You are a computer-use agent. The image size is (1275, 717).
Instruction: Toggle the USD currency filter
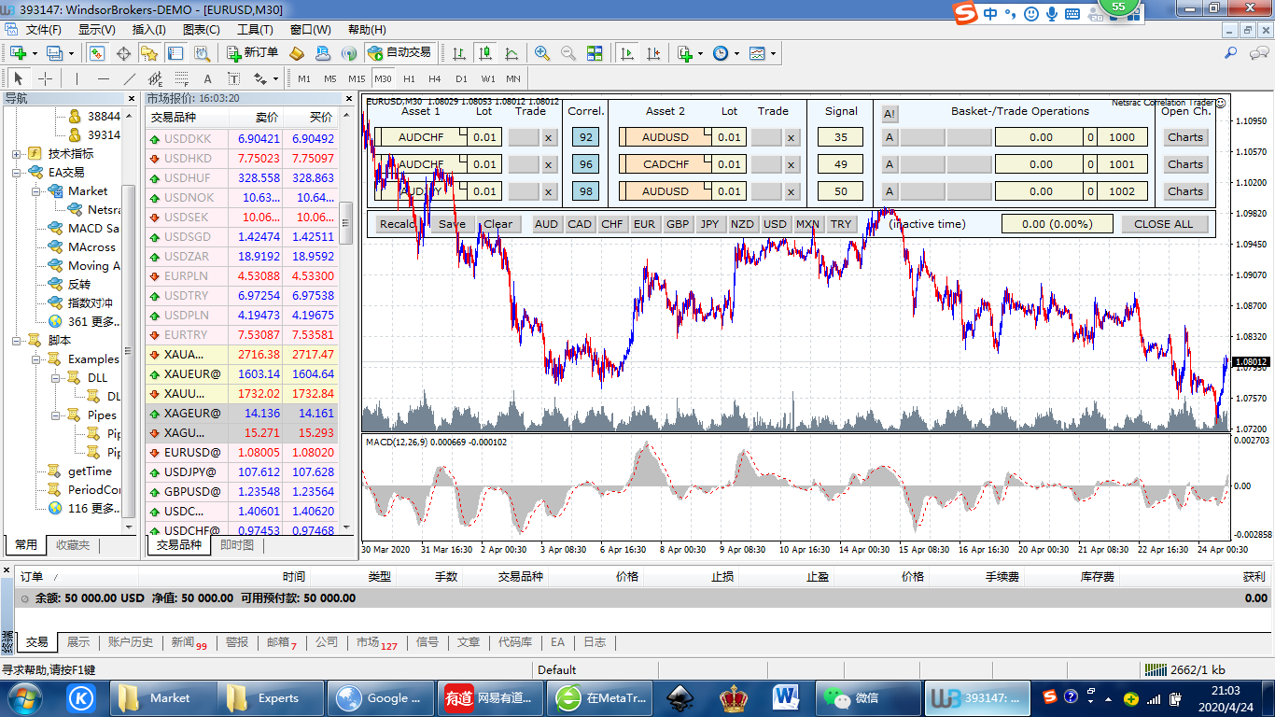click(775, 224)
